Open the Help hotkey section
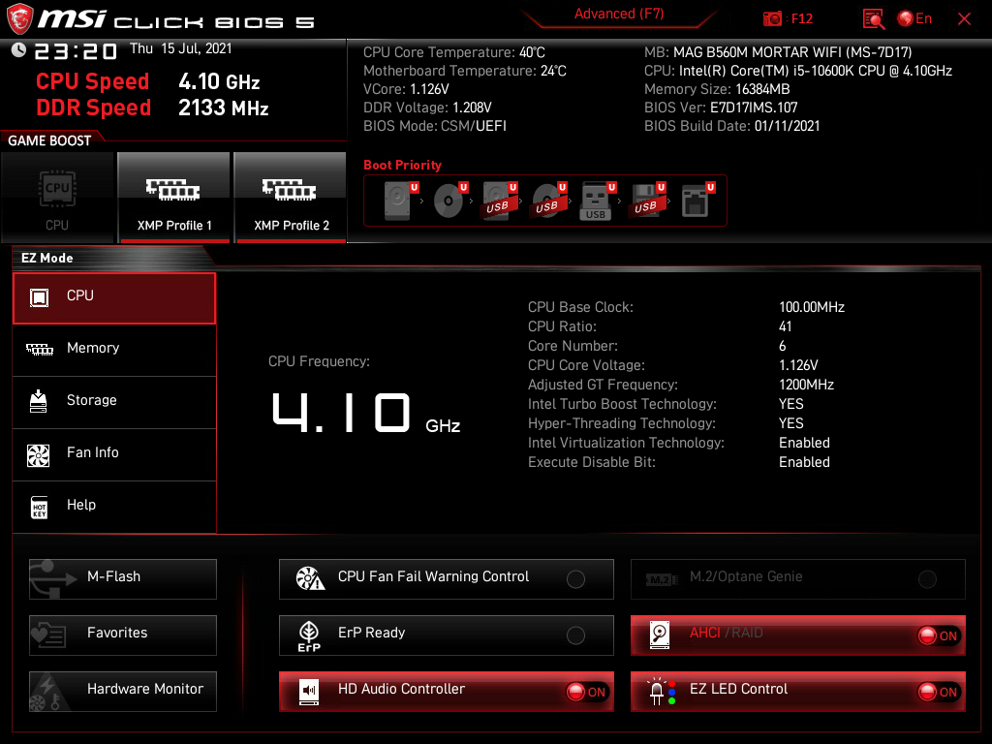This screenshot has height=744, width=992. pyautogui.click(x=81, y=506)
